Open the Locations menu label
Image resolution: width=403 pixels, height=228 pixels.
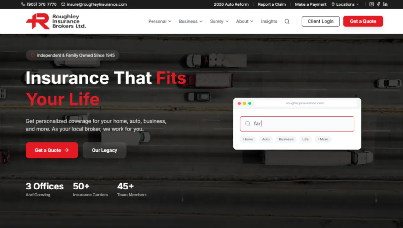pyautogui.click(x=345, y=4)
